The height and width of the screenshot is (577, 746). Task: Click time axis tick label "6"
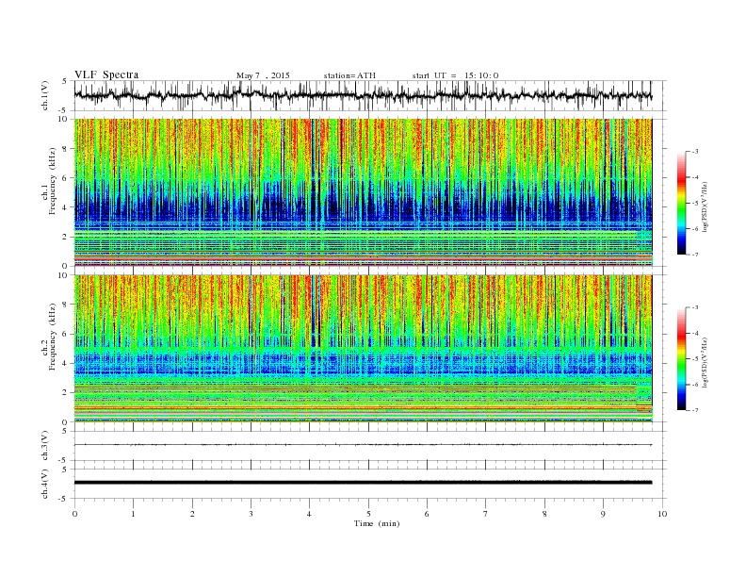click(427, 514)
